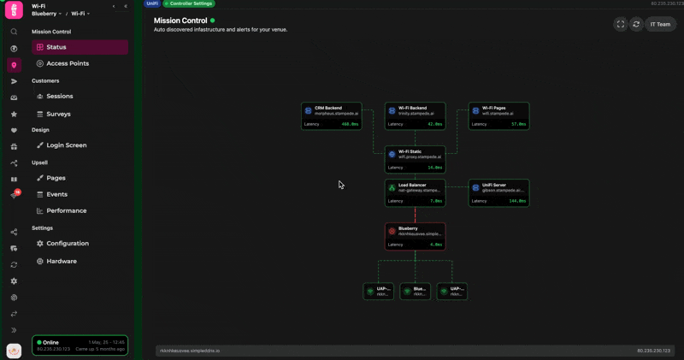Click the heart icon in the left rail
Image resolution: width=684 pixels, height=360 pixels.
pyautogui.click(x=14, y=131)
